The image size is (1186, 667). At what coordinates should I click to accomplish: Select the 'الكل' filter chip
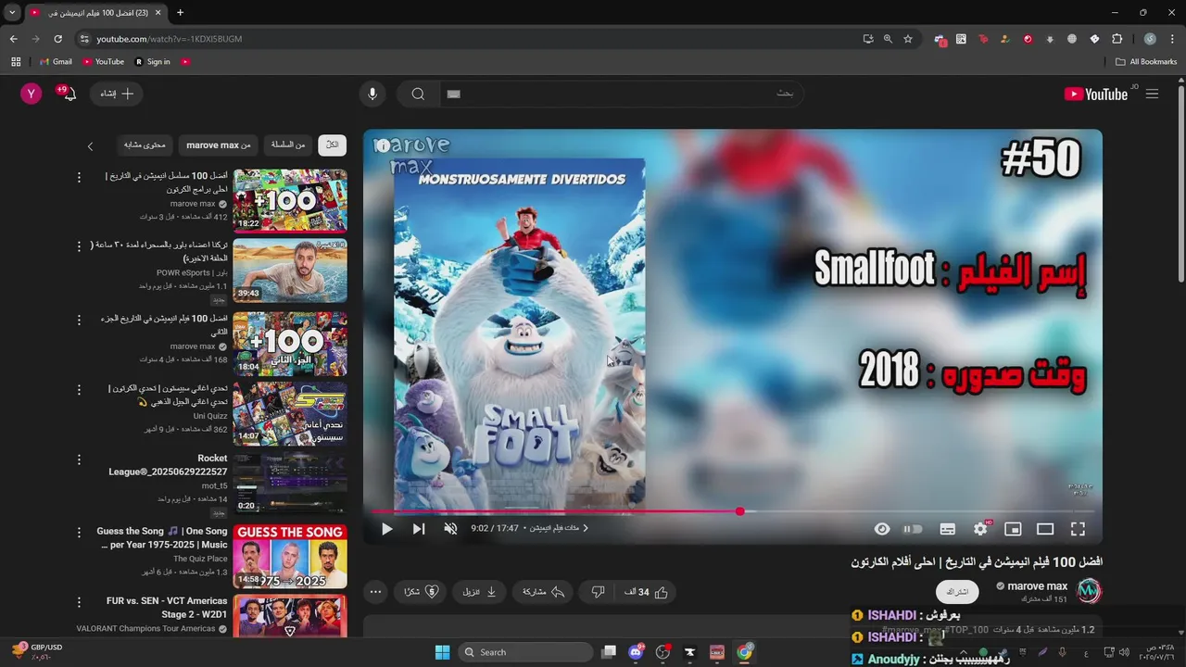click(x=332, y=145)
